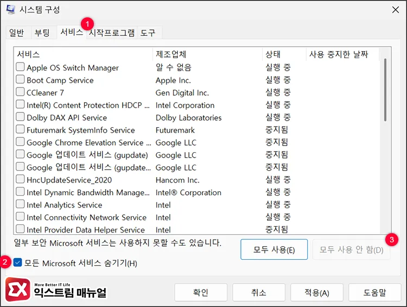This screenshot has width=407, height=307.
Task: Select the Apple Inc. manufacturer cell
Action: [x=173, y=80]
